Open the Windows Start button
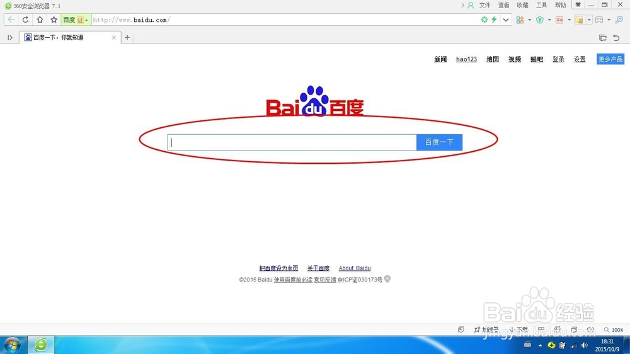The width and height of the screenshot is (630, 354). [13, 345]
